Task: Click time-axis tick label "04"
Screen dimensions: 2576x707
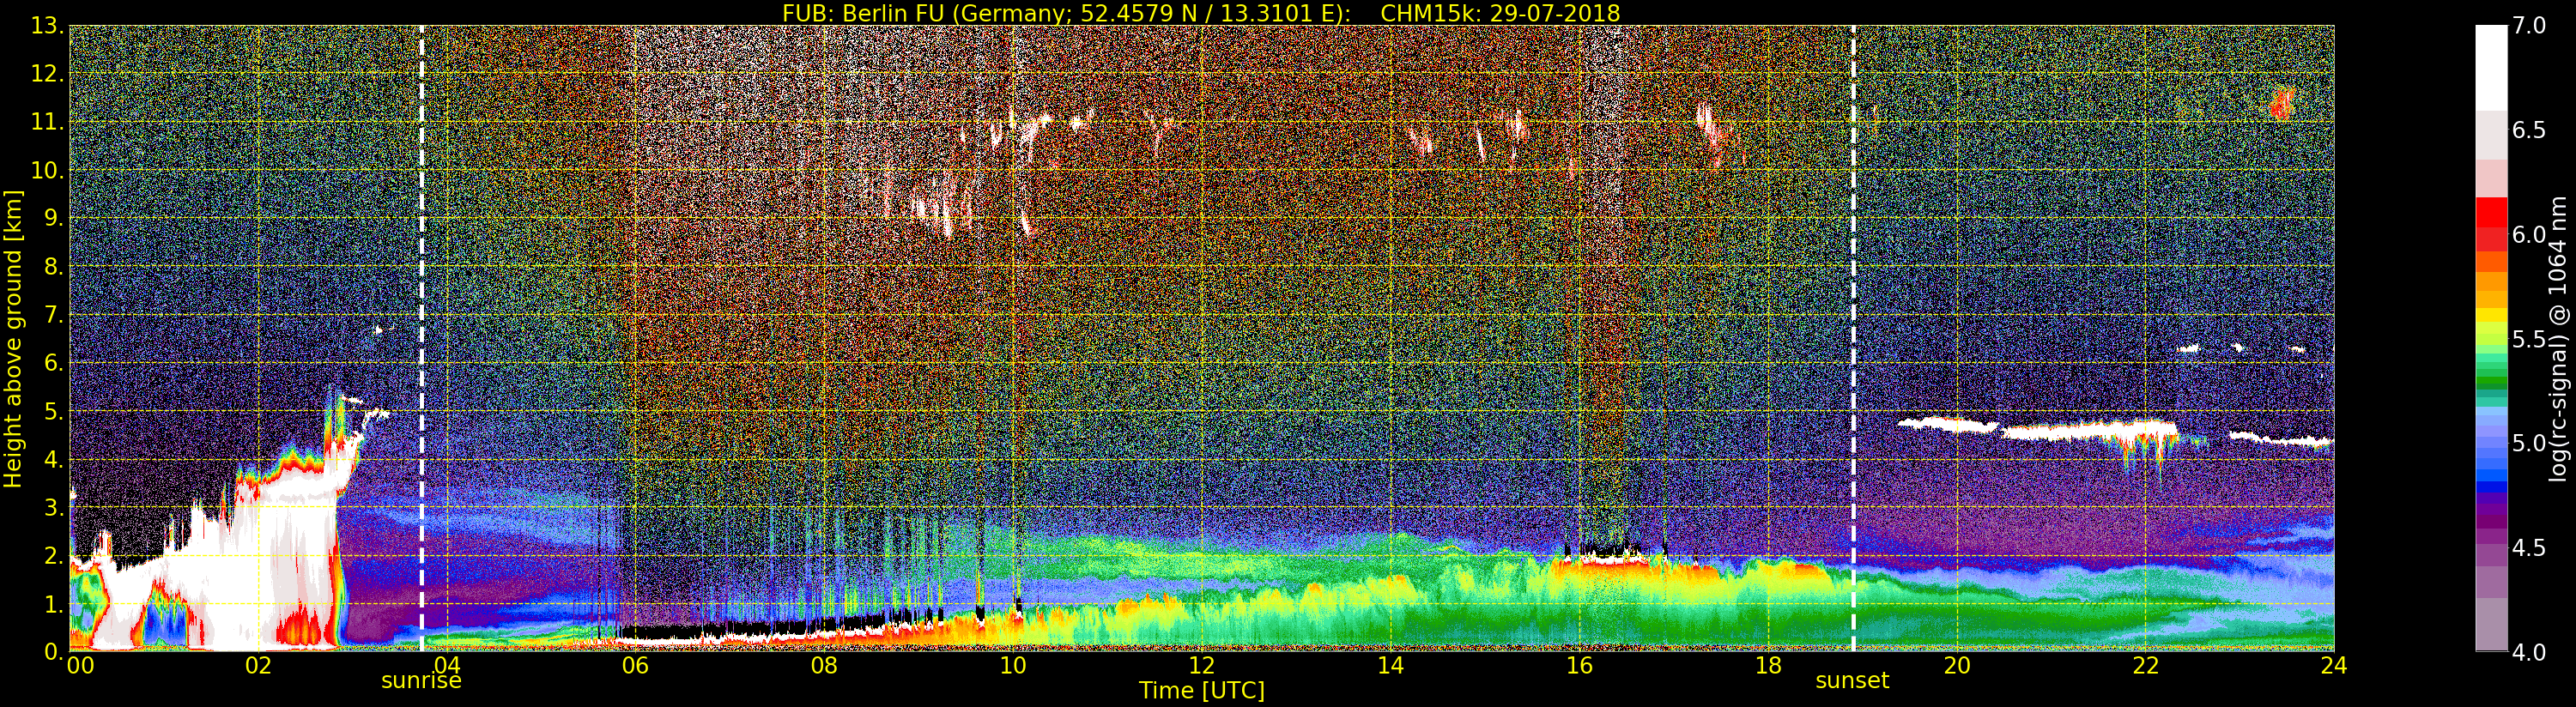Action: [447, 665]
